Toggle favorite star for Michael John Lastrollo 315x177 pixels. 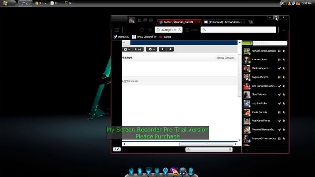(284, 51)
